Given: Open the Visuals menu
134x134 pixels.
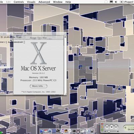Looking at the screenshot, I should [x=31, y=2].
